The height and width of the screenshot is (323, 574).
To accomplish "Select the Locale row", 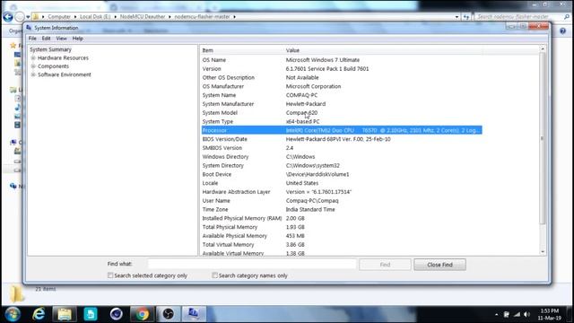I will click(x=342, y=183).
